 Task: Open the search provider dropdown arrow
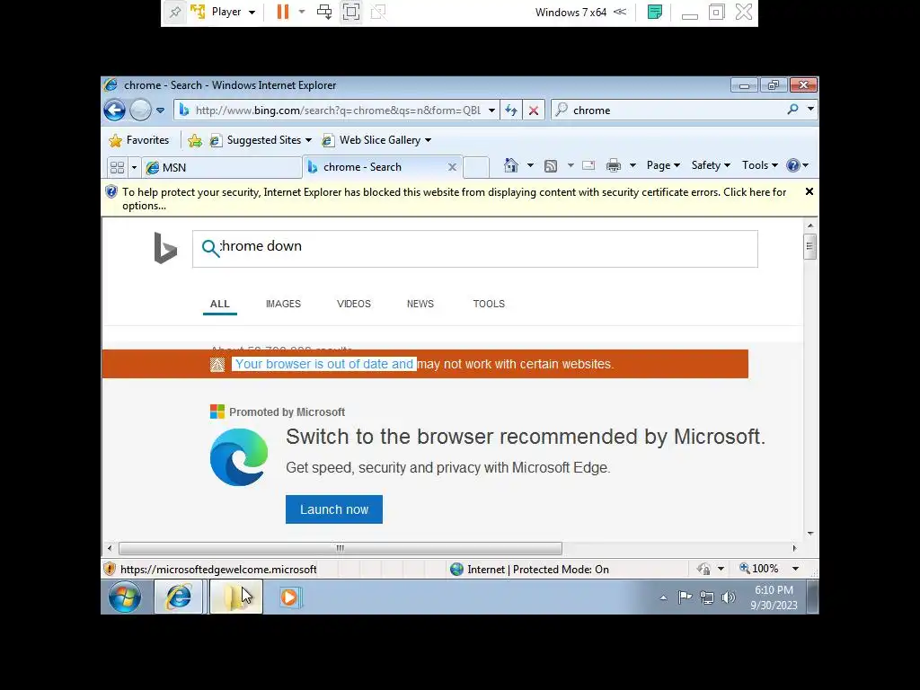pos(810,109)
